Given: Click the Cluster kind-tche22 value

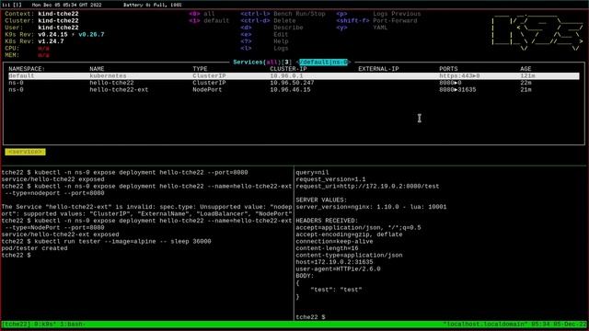Looking at the screenshot, I should coord(58,20).
